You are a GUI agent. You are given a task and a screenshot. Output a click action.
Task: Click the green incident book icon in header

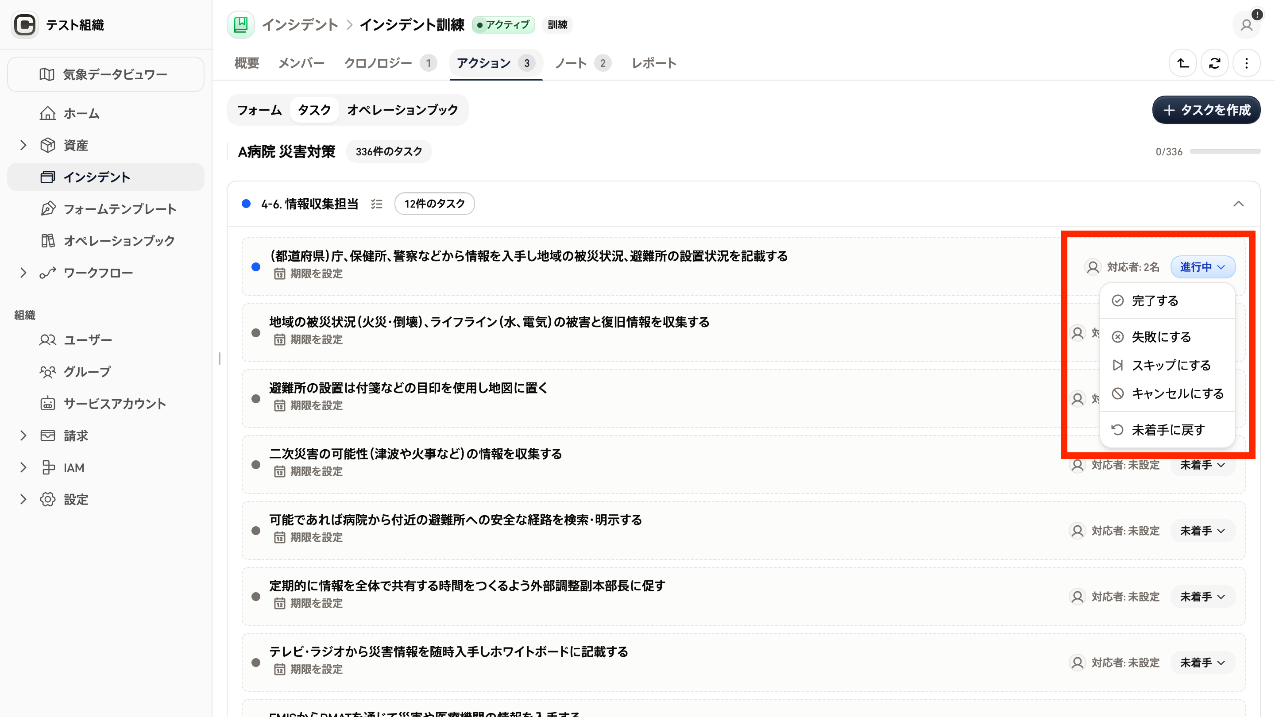240,24
